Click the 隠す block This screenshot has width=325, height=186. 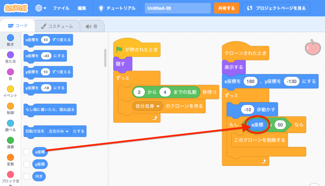[123, 64]
